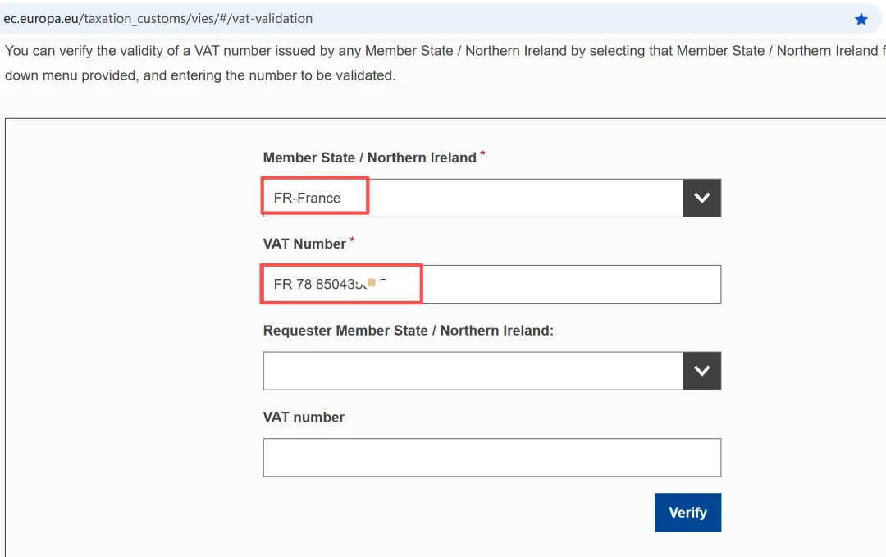Click the text 'down menu provided' line

click(x=199, y=75)
